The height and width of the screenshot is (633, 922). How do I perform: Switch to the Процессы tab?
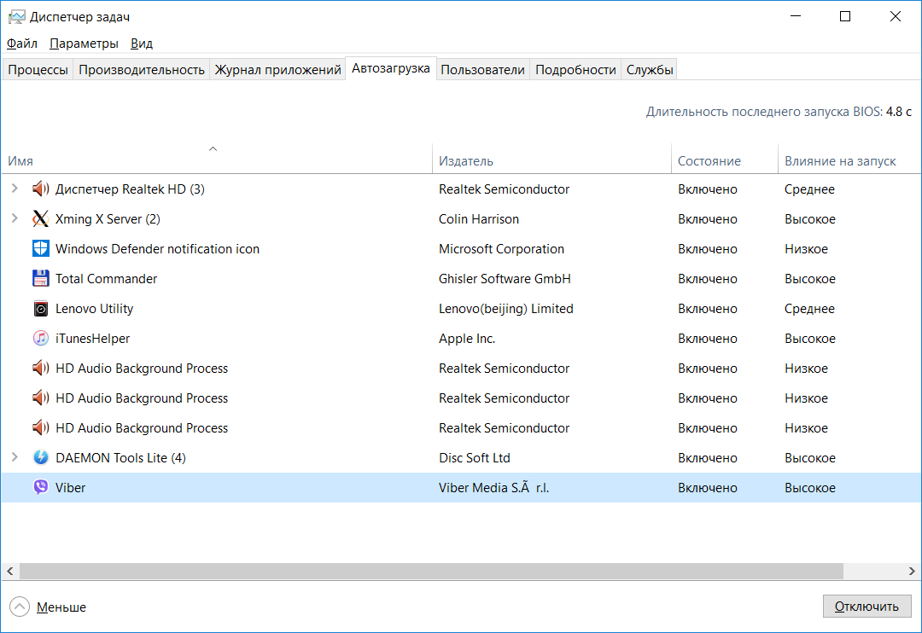(38, 70)
